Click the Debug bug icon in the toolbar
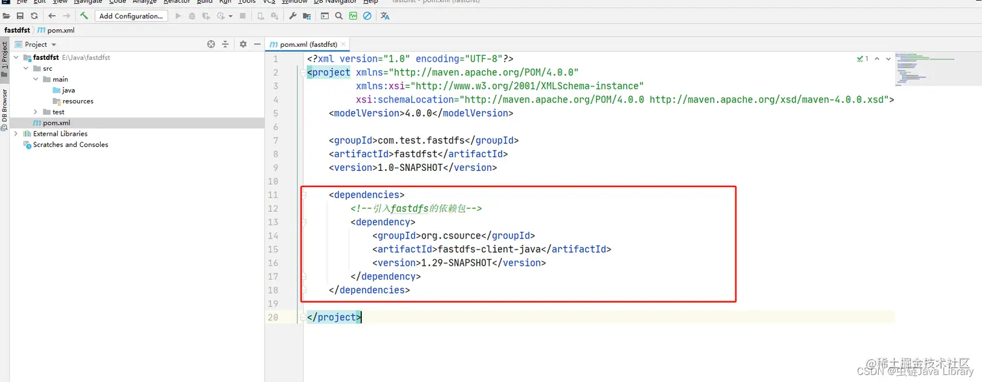Viewport: 982px width, 382px height. tap(192, 16)
